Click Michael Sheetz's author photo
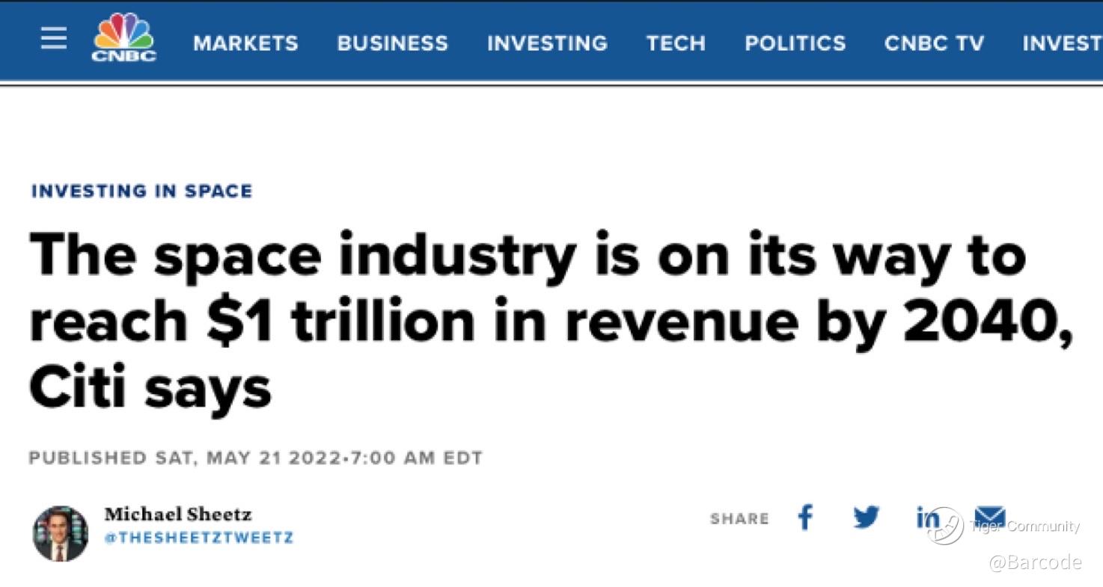Image resolution: width=1103 pixels, height=587 pixels. pos(61,533)
